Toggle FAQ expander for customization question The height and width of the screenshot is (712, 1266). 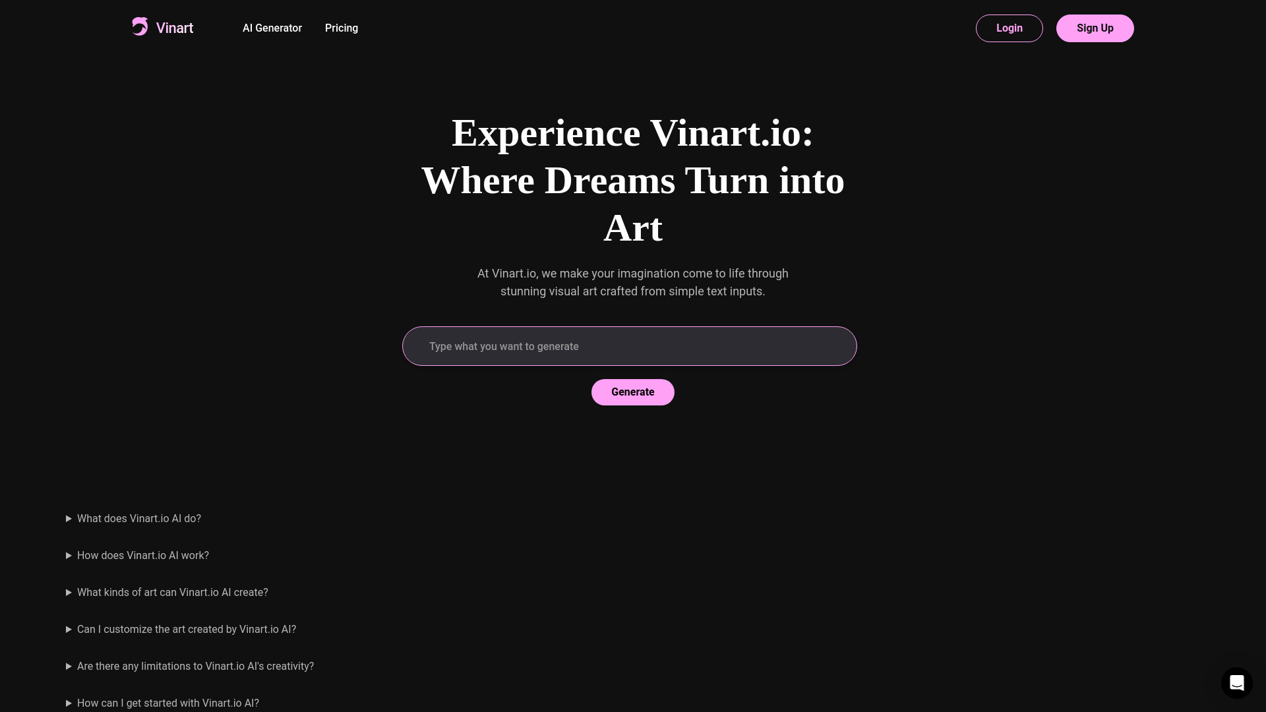click(68, 630)
